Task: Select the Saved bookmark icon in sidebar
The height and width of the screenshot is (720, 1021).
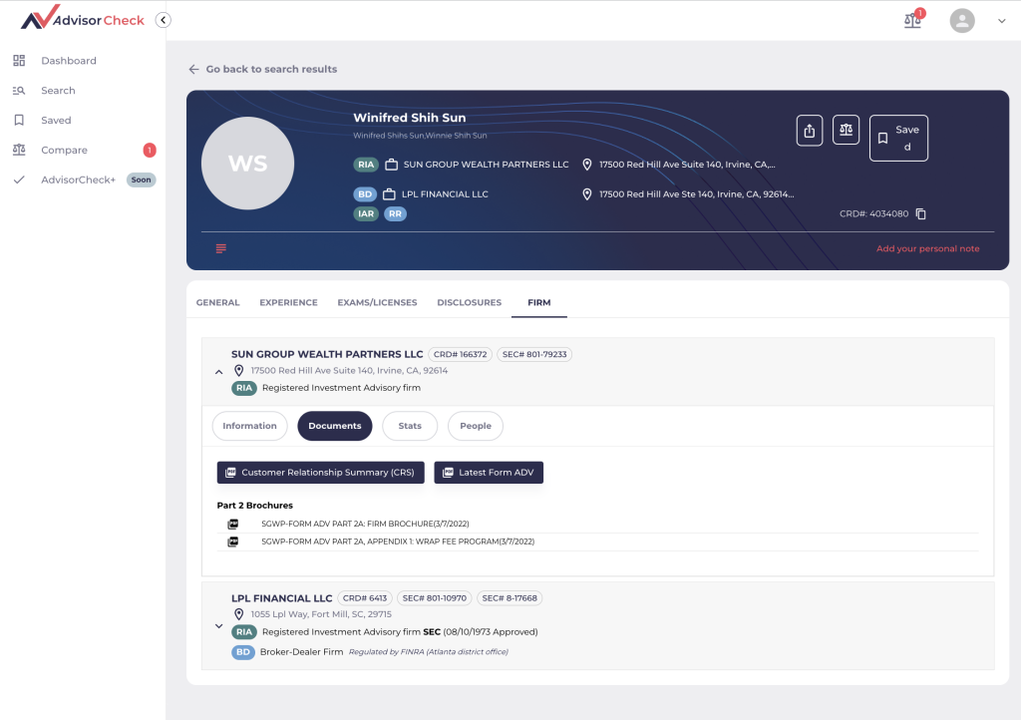Action: (20, 120)
